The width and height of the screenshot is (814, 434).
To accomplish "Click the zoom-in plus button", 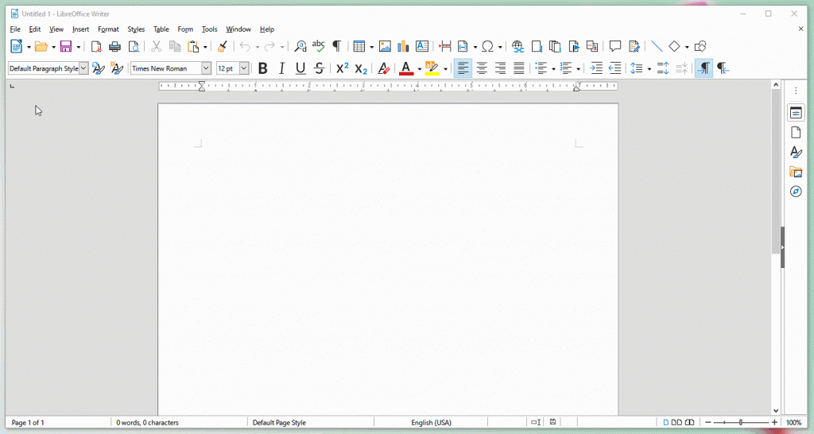I will tap(774, 423).
